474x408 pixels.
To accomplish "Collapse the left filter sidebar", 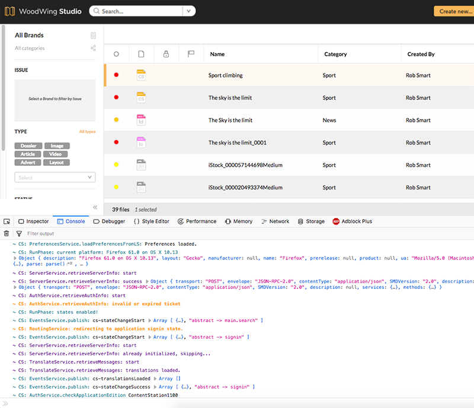I will (95, 207).
